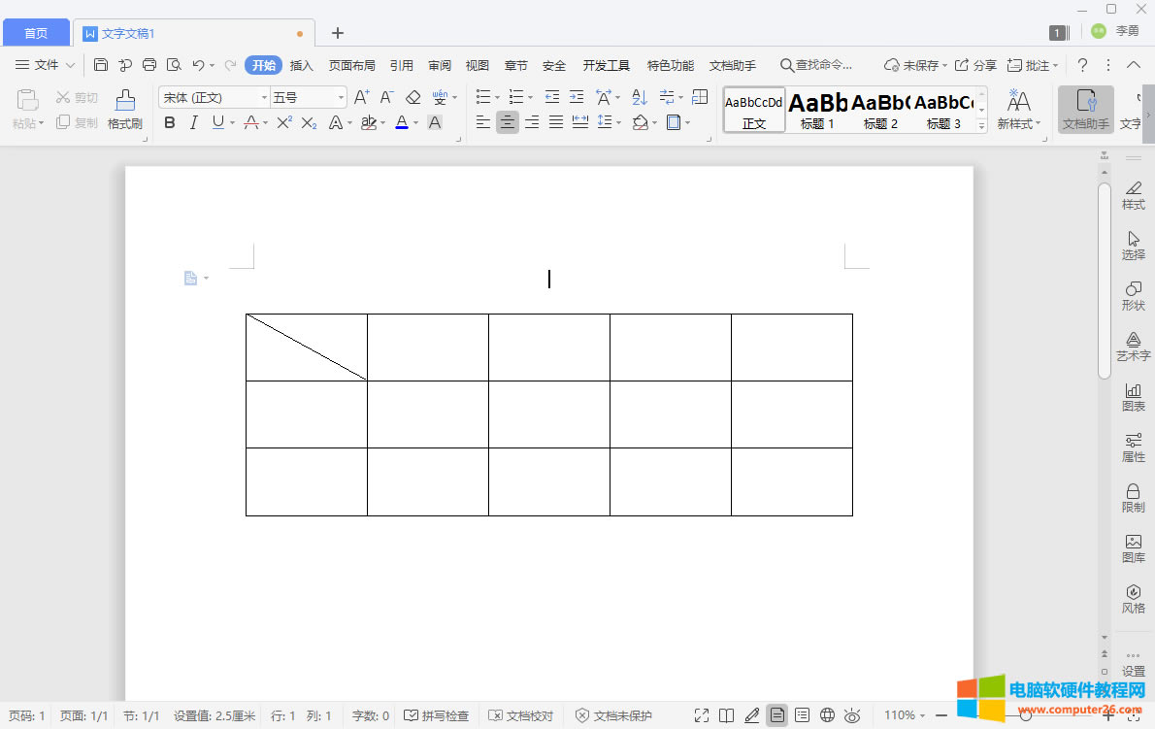The width and height of the screenshot is (1155, 729).
Task: Click the superscript X² icon
Action: click(x=284, y=122)
